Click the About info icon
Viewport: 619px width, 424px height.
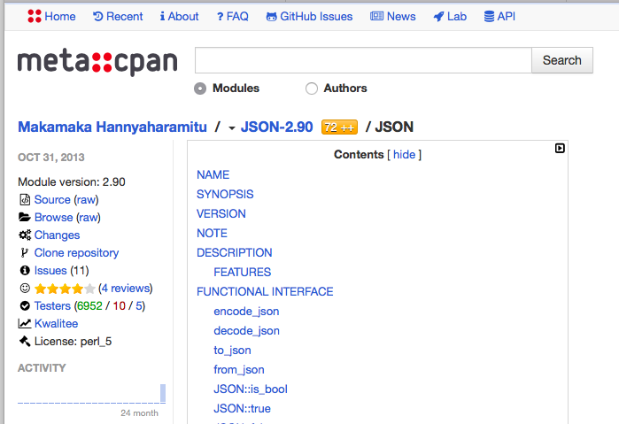pyautogui.click(x=162, y=16)
